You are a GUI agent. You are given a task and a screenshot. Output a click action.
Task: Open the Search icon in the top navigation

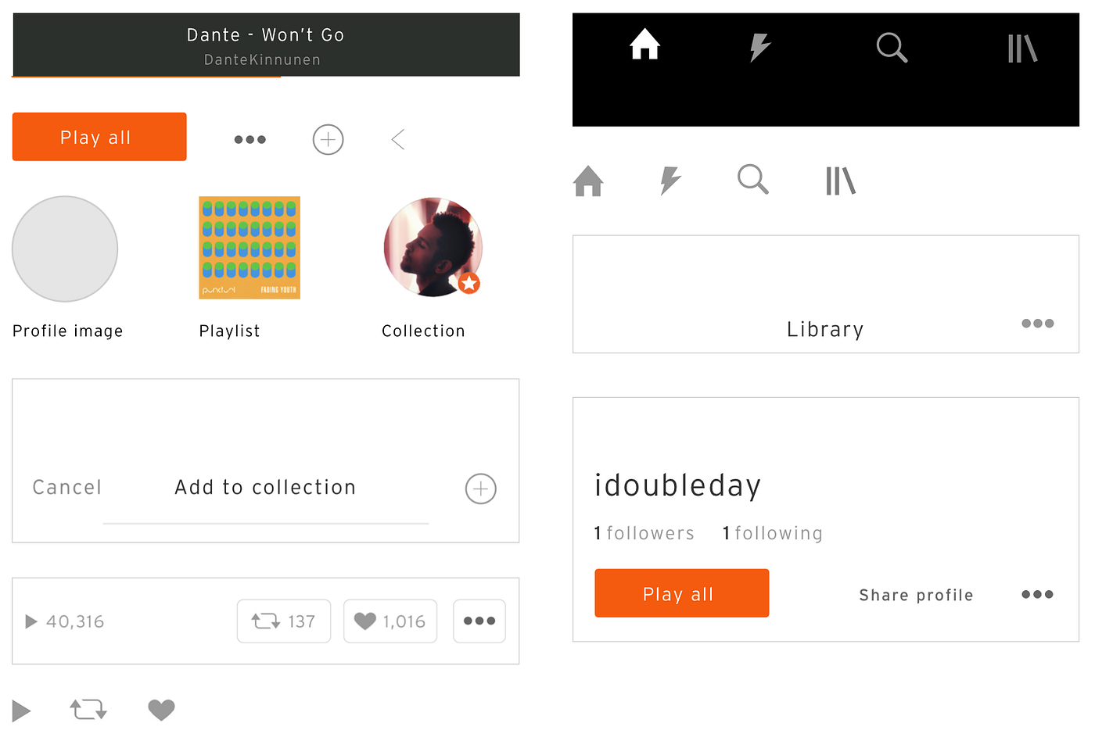coord(892,48)
